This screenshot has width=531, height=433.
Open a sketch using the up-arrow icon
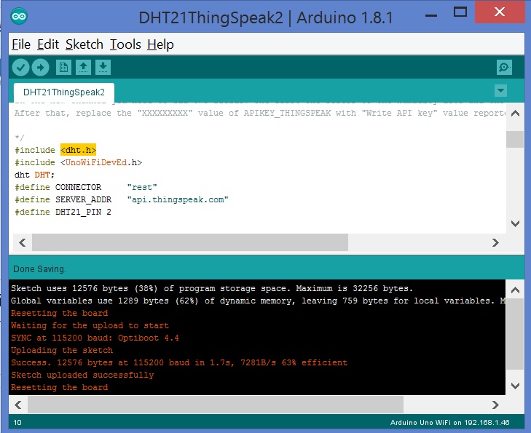(x=83, y=68)
